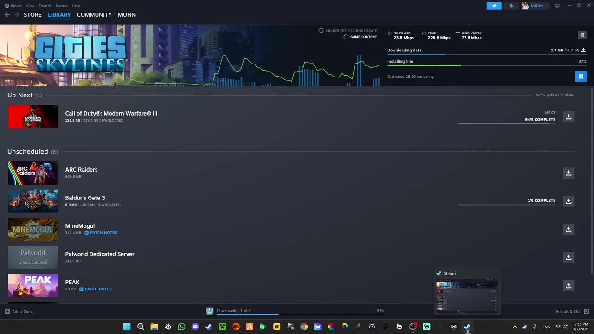The height and width of the screenshot is (334, 594).
Task: Show hidden system tray icons
Action: [x=514, y=327]
